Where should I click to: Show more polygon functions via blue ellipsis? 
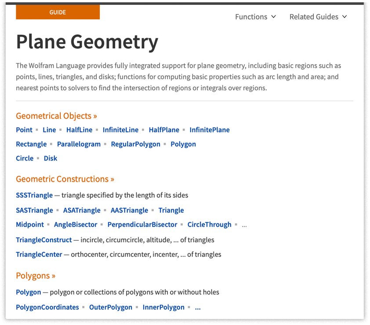pos(198,308)
